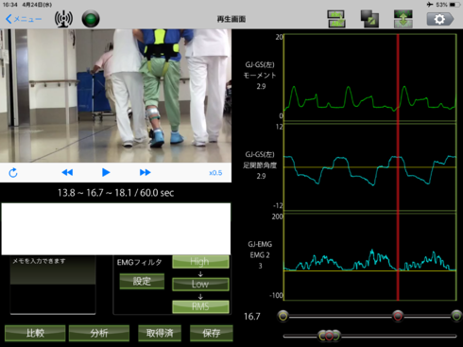The height and width of the screenshot is (347, 463).
Task: Toggle the Low EMG filter
Action: [200, 284]
